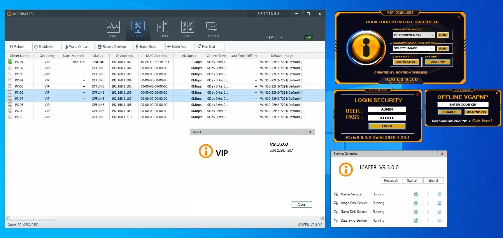
Task: Click ENABLE in Offline VGAPNP
Action: pyautogui.click(x=449, y=112)
